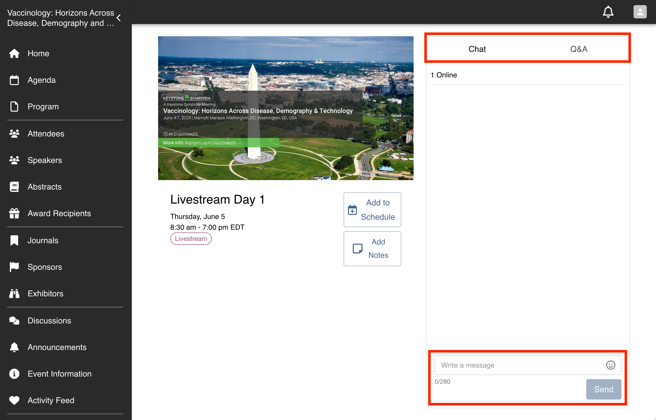Click the Journals bookmark icon
This screenshot has height=420, width=656.
(x=14, y=240)
